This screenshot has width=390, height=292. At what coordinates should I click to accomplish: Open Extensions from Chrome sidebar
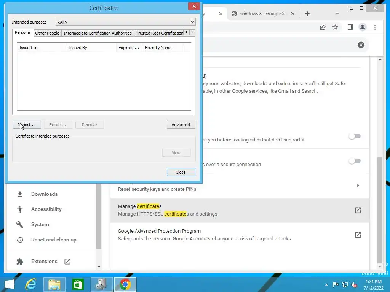(x=44, y=261)
